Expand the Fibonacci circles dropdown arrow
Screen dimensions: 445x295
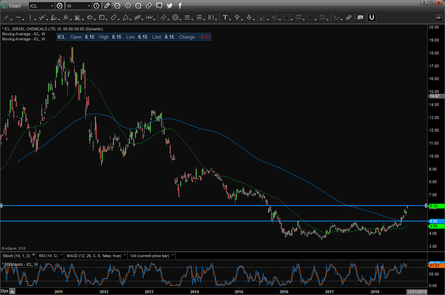point(181,19)
